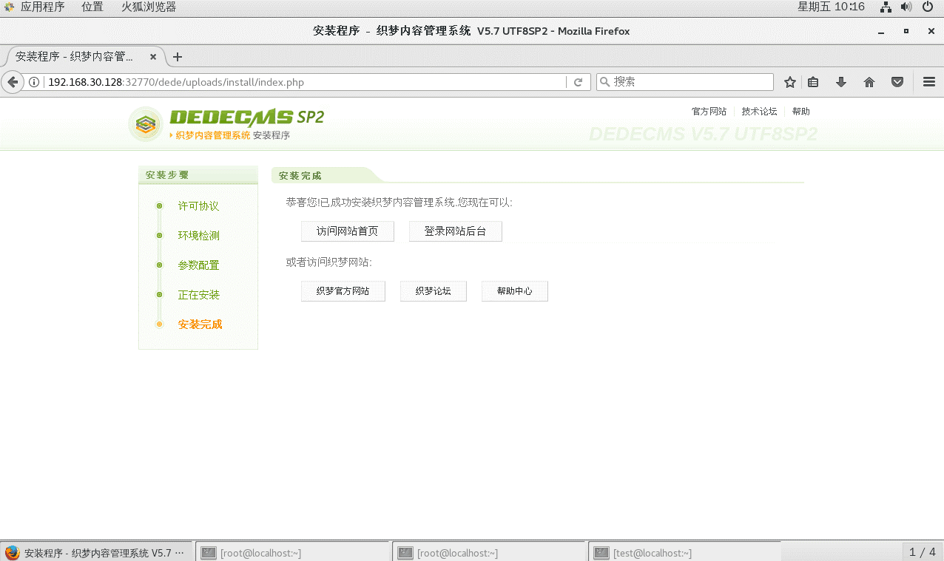
Task: Click the 织梦内容管理系统 orange text
Action: click(x=213, y=136)
